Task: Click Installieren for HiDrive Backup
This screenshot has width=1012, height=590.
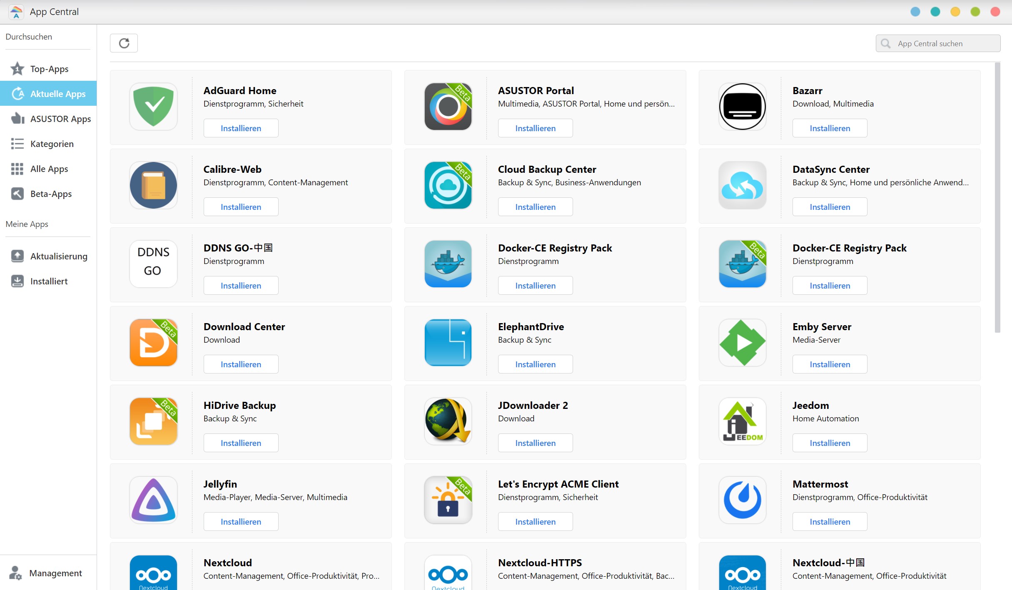Action: (241, 443)
